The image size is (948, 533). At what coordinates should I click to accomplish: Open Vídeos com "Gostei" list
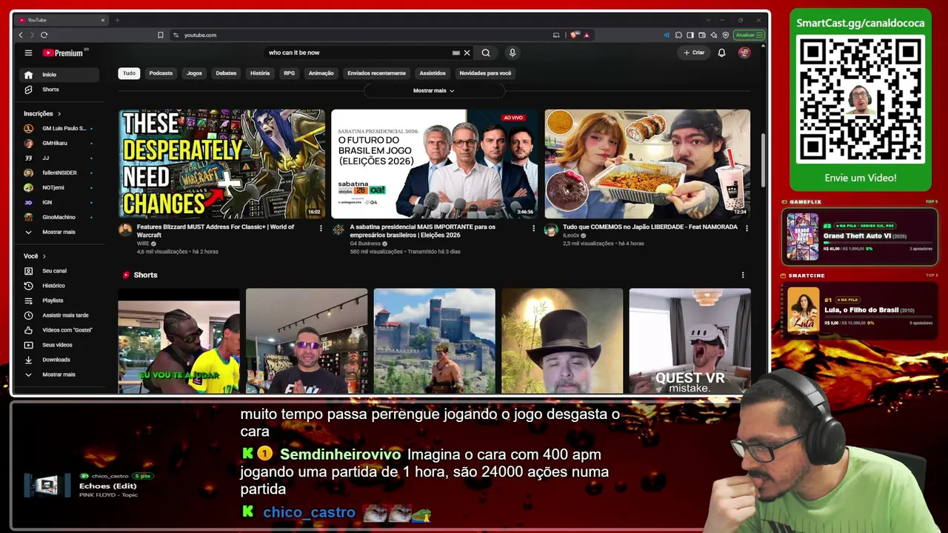pos(61,330)
